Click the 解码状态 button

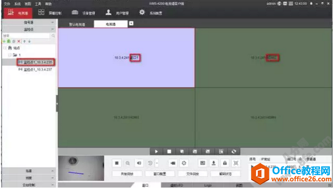(225, 174)
